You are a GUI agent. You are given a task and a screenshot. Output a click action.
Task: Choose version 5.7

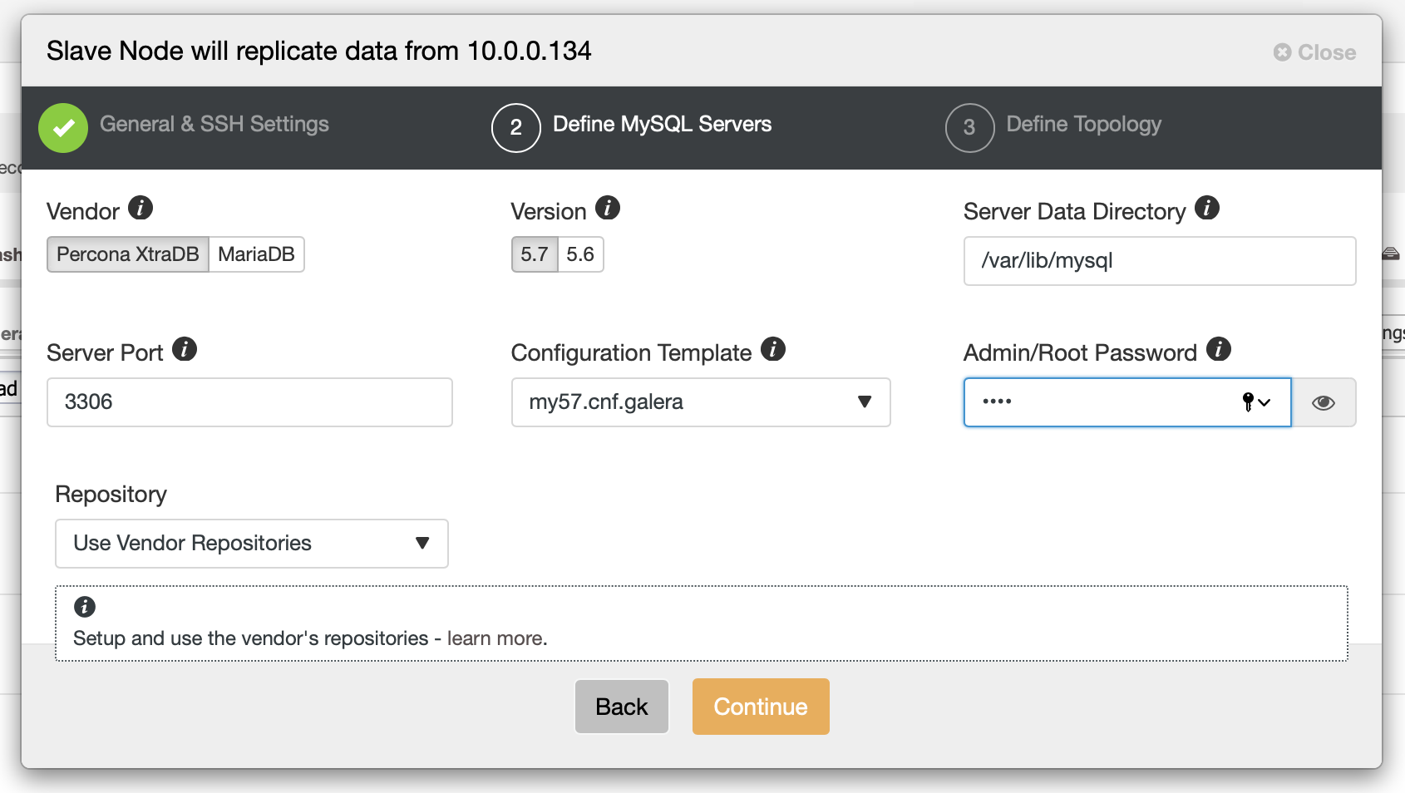tap(535, 254)
